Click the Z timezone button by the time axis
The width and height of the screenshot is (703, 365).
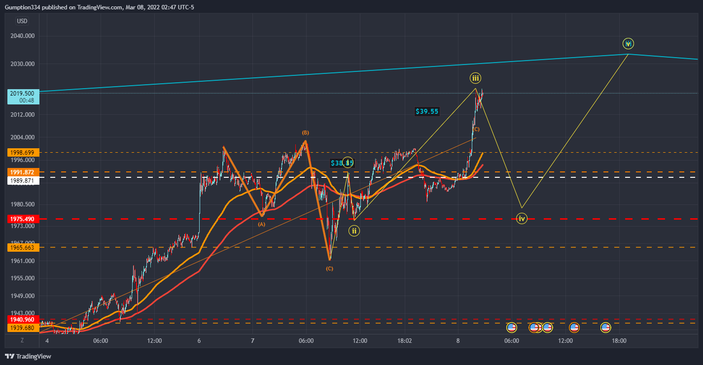pos(22,340)
